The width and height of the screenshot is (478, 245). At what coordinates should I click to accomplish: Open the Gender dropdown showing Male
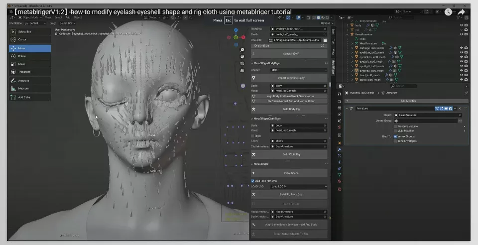[x=299, y=70]
